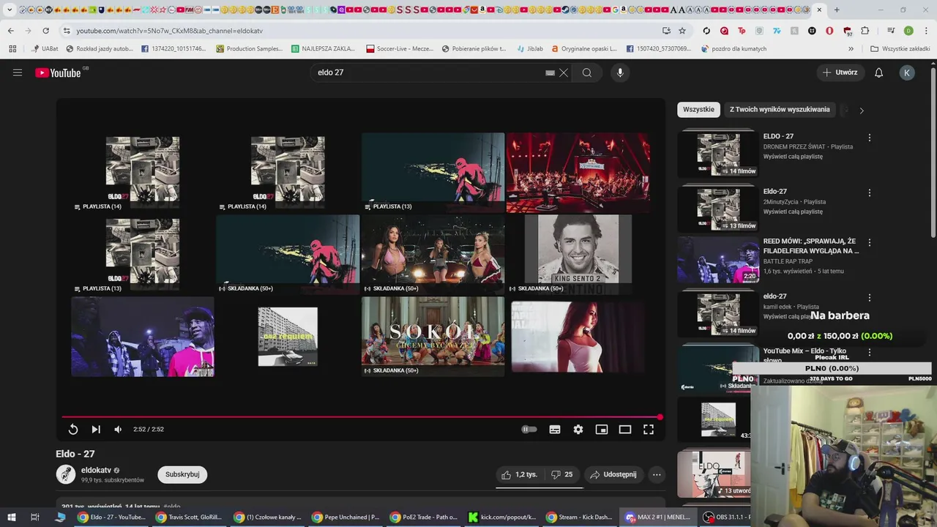
Task: Like the video (1,2 tys.)
Action: pos(519,474)
